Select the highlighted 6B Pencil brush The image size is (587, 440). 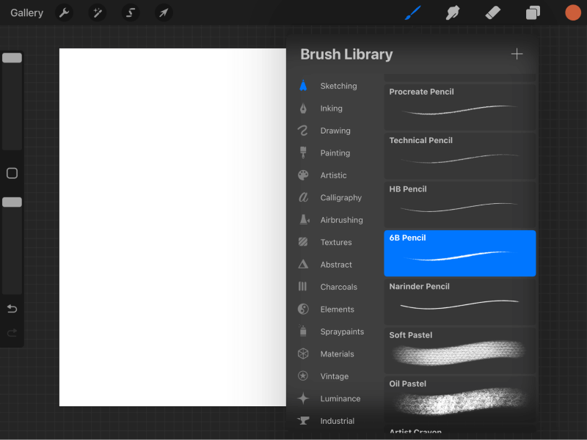[x=460, y=253]
